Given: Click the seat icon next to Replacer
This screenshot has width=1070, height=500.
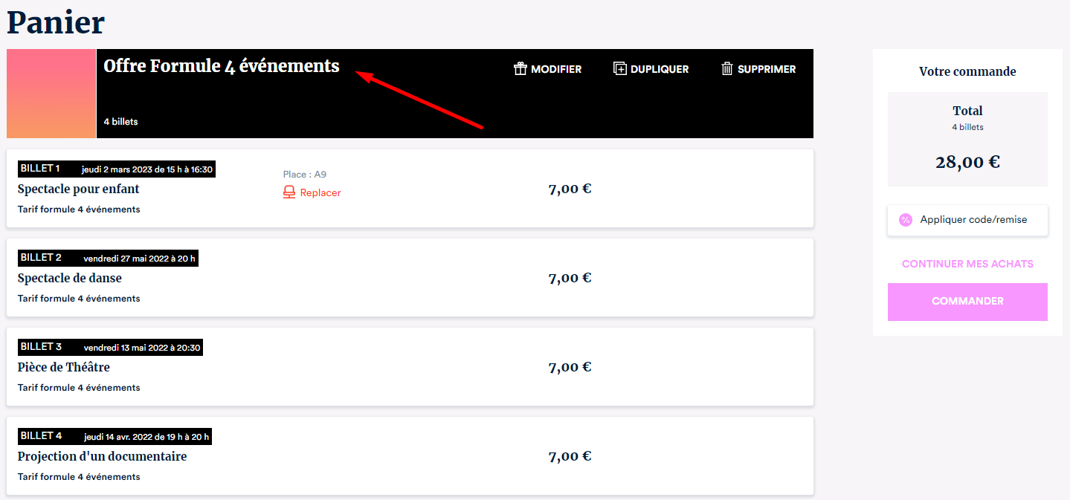Looking at the screenshot, I should pyautogui.click(x=289, y=192).
